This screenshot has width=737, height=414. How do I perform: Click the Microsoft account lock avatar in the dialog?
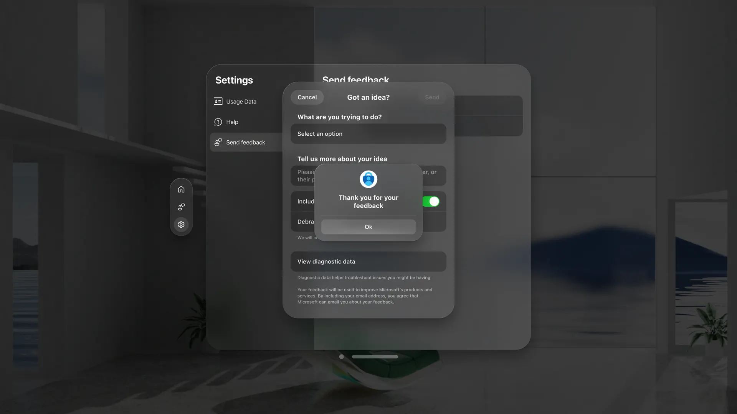coord(368,179)
